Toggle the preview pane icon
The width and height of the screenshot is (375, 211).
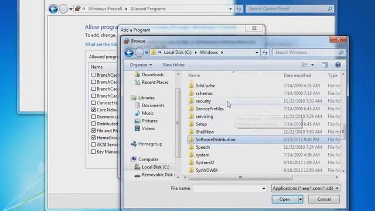(325, 65)
